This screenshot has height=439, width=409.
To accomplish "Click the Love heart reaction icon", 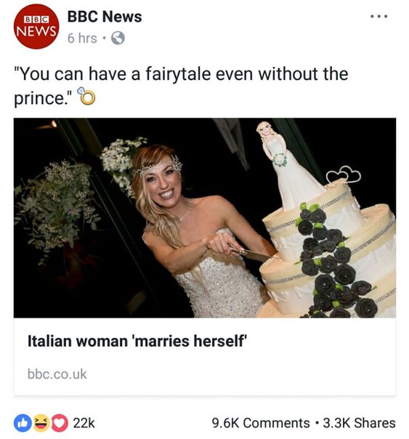I will click(59, 423).
